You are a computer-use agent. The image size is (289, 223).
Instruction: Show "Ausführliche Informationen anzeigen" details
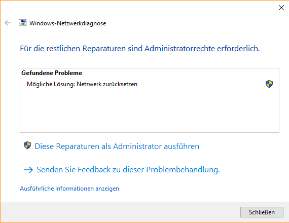(69, 189)
